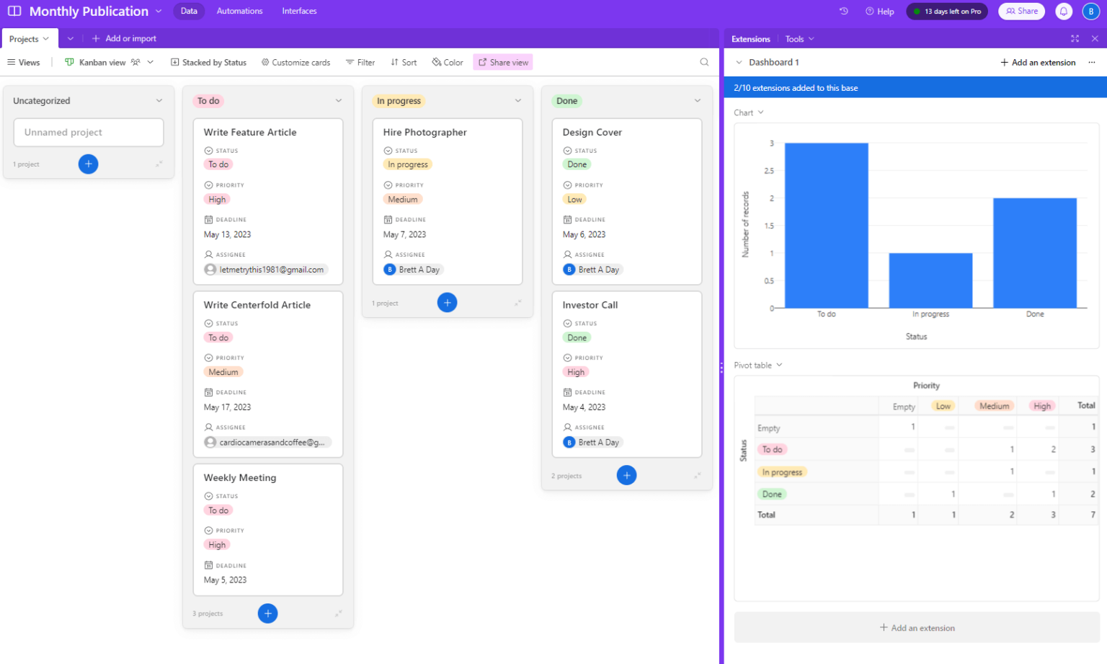
Task: Click the base history clock icon
Action: (x=843, y=11)
